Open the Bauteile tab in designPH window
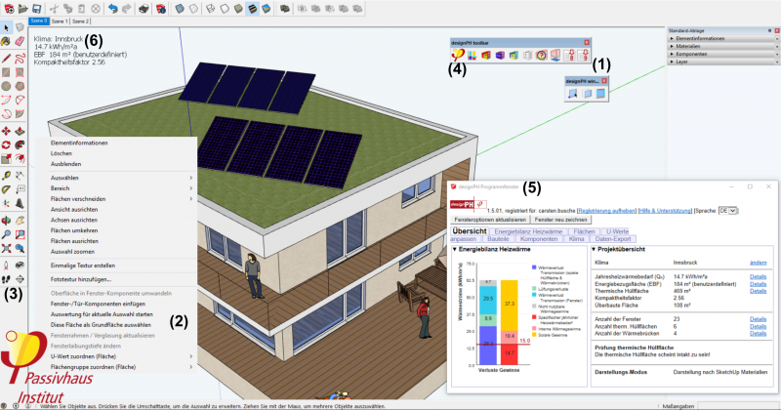Screen dimensions: 781x410 [498, 239]
